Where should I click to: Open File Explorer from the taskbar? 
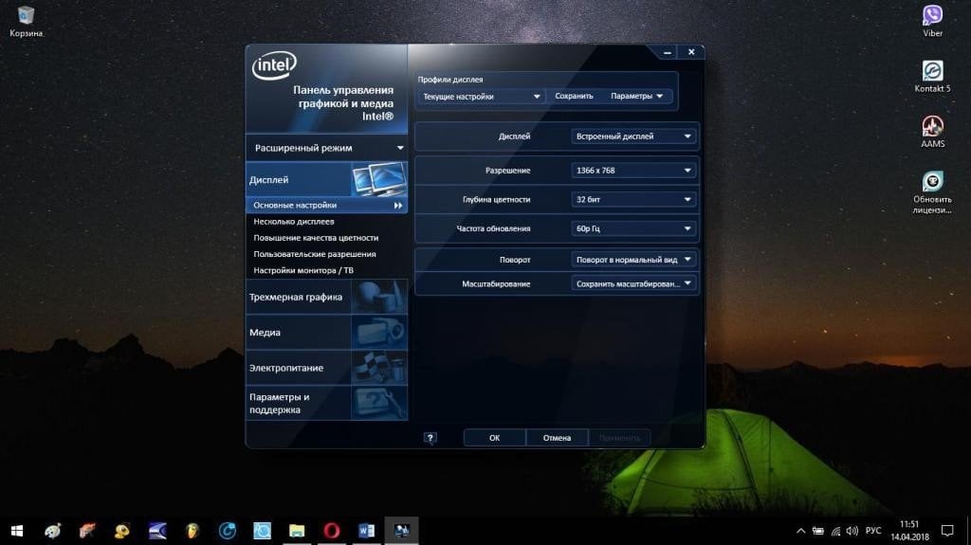pyautogui.click(x=297, y=531)
